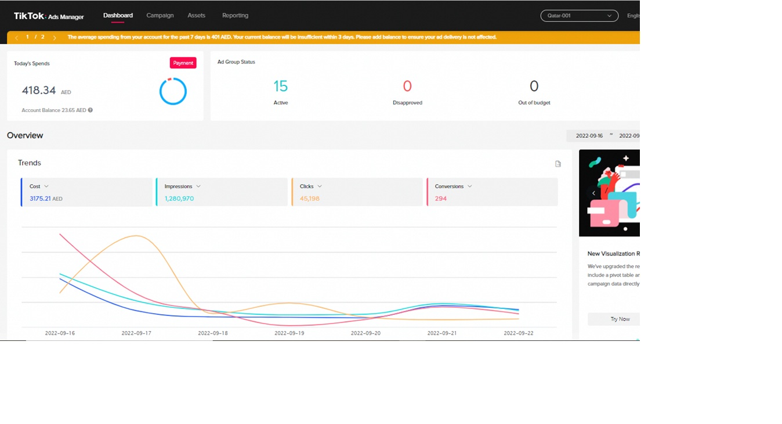
Task: Open the Qatar-001 account dropdown
Action: click(x=578, y=16)
